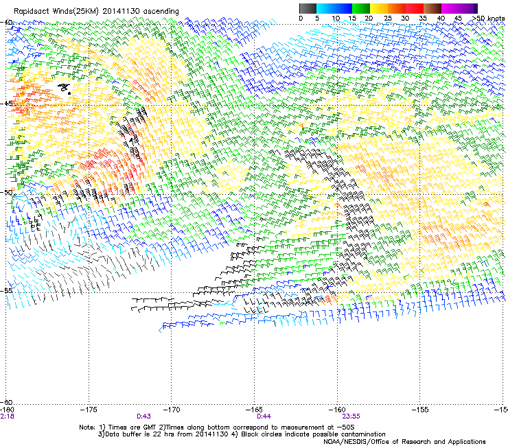Click the cyan-blue 5-15 knots color segment
The height and width of the screenshot is (446, 508).
tap(334, 8)
